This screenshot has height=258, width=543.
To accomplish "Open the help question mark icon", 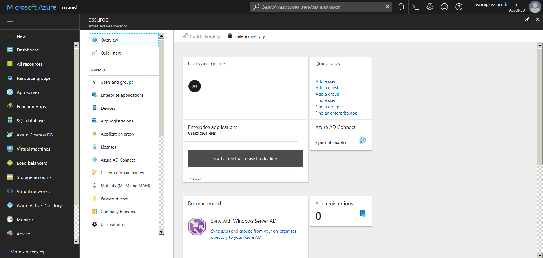I will coord(459,7).
